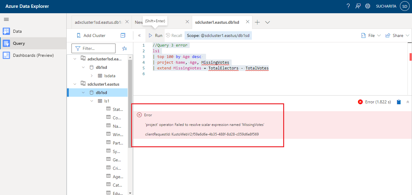Collapse the results pane with chevron toggle
This screenshot has height=195, width=412.
[407, 102]
